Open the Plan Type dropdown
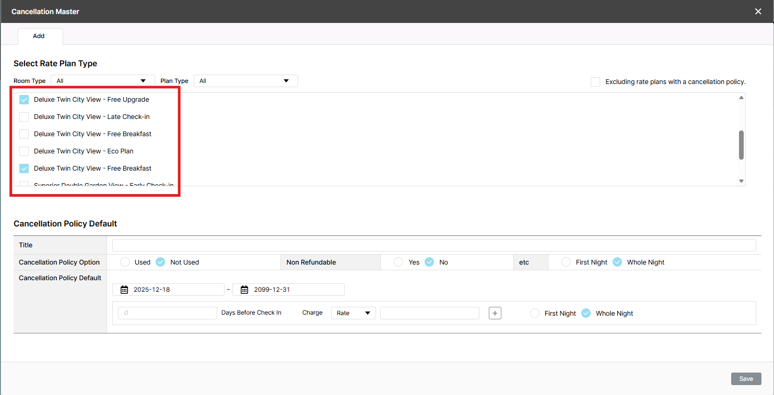The image size is (774, 395). (245, 81)
